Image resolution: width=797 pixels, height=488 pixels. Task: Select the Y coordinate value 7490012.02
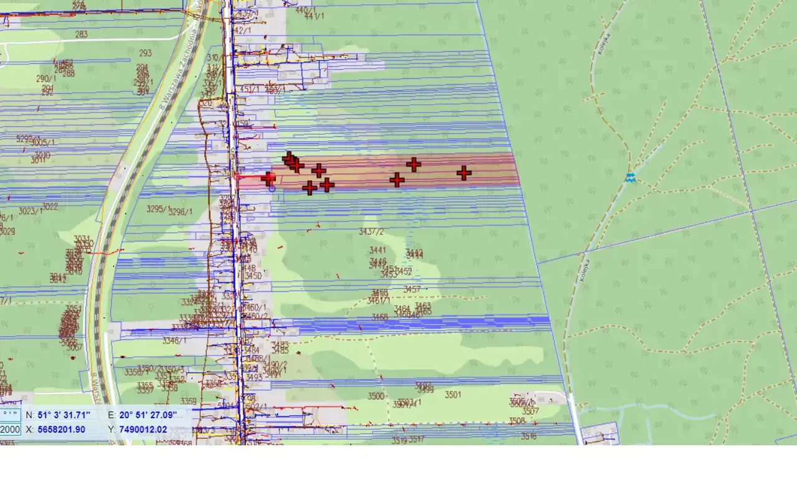coord(143,429)
